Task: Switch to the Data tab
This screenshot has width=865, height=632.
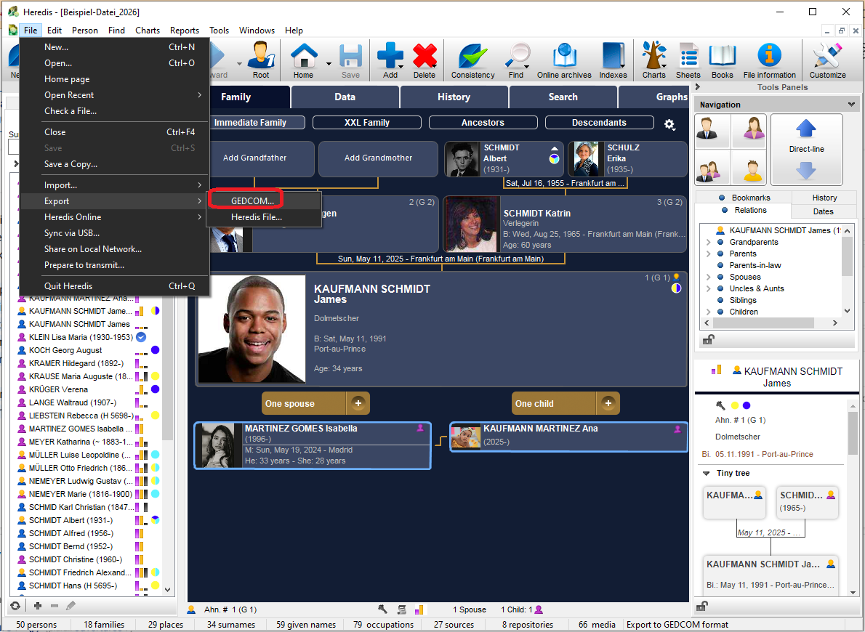Action: [x=345, y=97]
